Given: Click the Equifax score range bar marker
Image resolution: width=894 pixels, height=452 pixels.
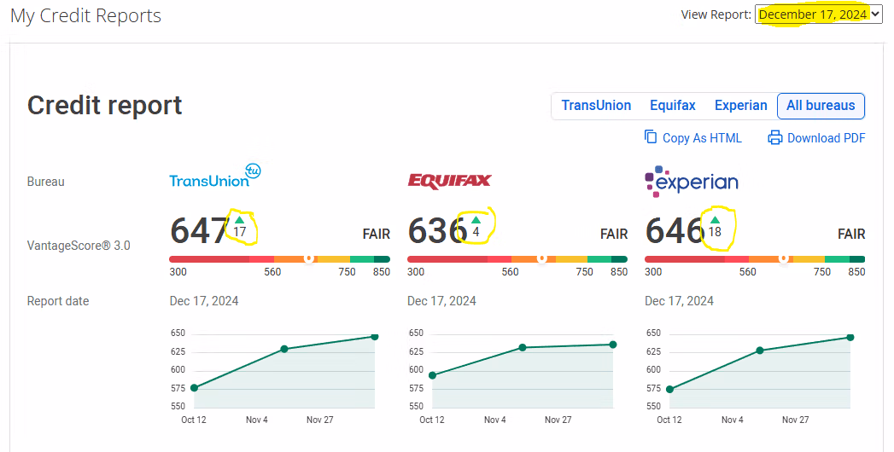Looking at the screenshot, I should 541,258.
